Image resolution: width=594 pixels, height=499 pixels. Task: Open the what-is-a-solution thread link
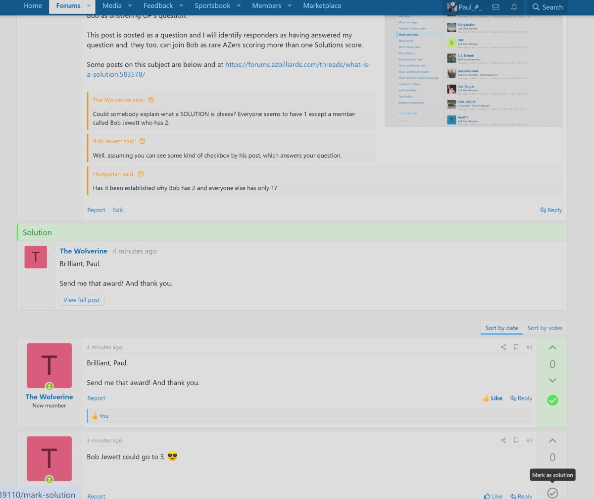[x=228, y=69]
